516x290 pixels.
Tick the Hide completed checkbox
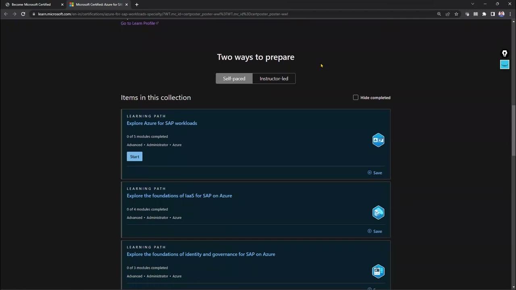pyautogui.click(x=356, y=97)
